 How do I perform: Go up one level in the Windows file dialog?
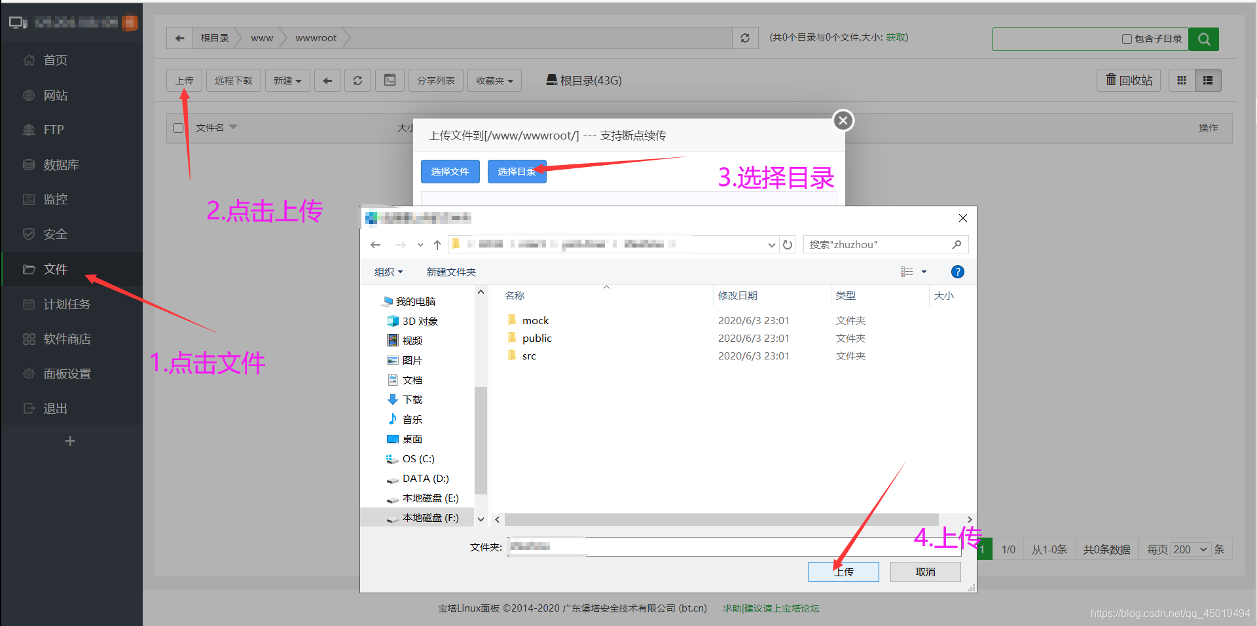tap(437, 244)
